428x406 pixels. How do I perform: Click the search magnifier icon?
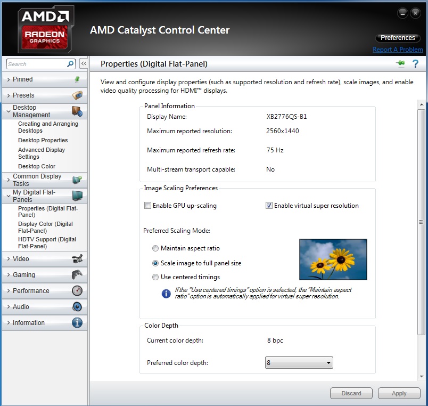tap(70, 64)
